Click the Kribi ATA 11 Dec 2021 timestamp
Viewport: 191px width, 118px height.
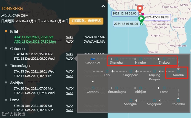point(34,37)
